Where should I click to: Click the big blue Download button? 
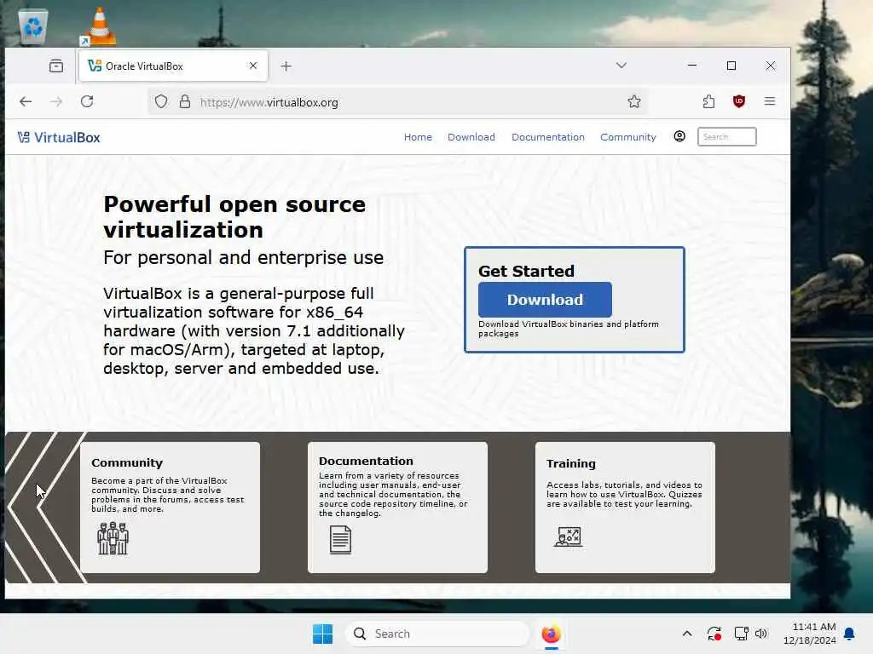[x=545, y=300]
